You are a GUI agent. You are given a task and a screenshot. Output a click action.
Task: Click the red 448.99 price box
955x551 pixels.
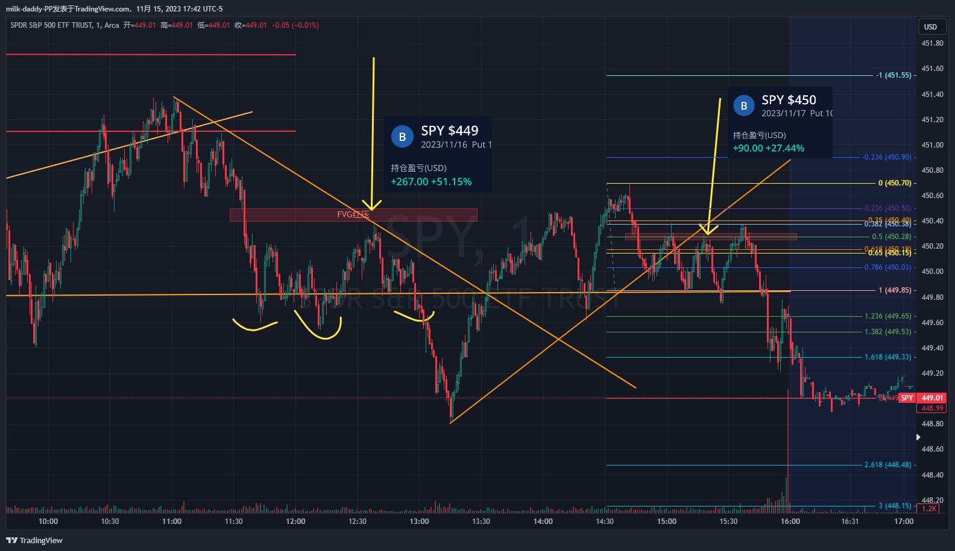[x=932, y=408]
